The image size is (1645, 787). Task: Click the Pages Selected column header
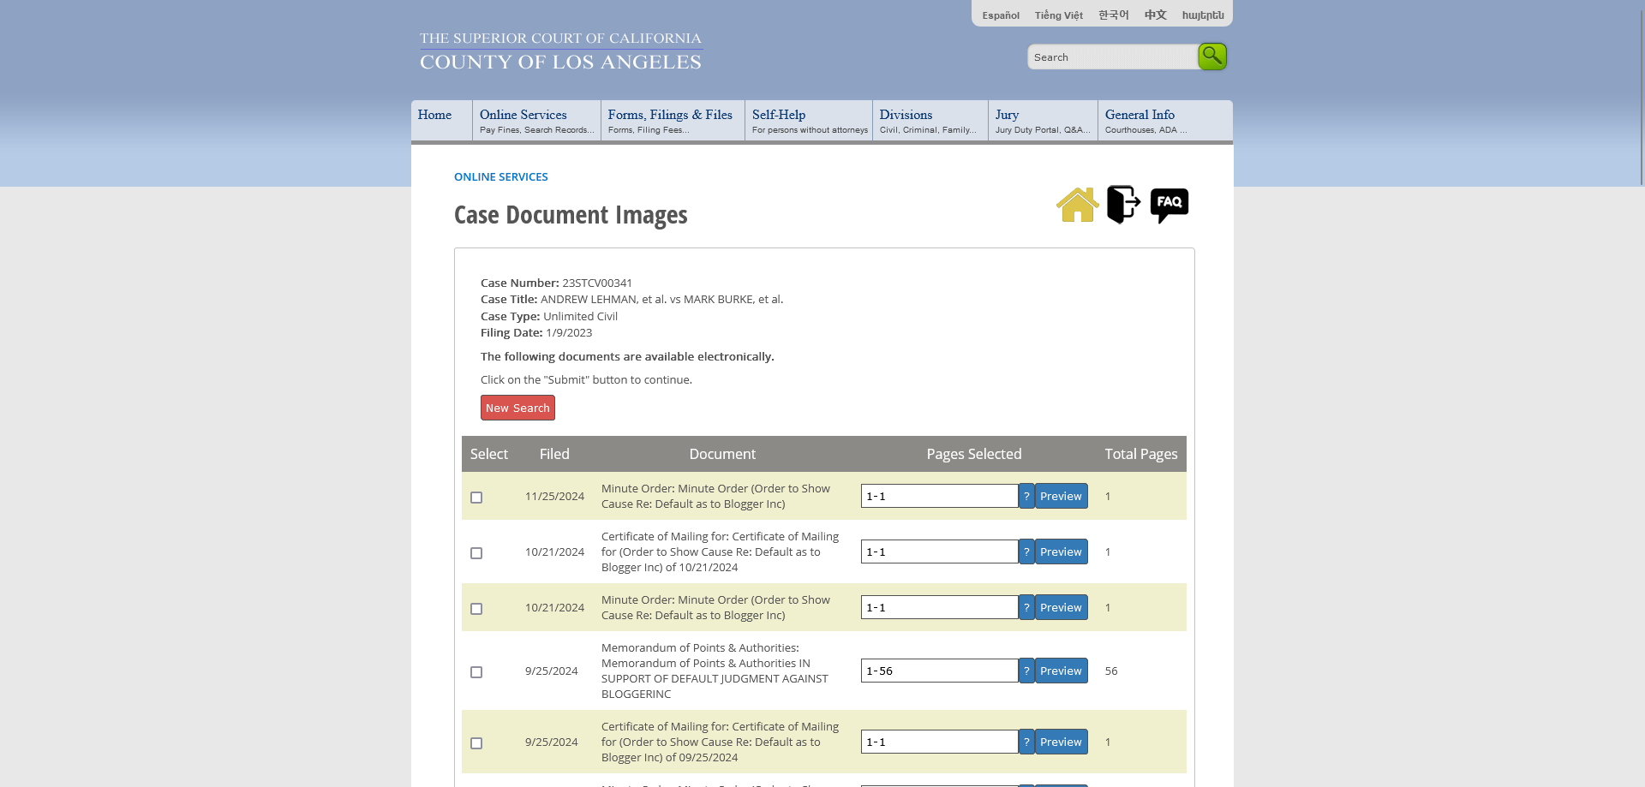point(974,454)
